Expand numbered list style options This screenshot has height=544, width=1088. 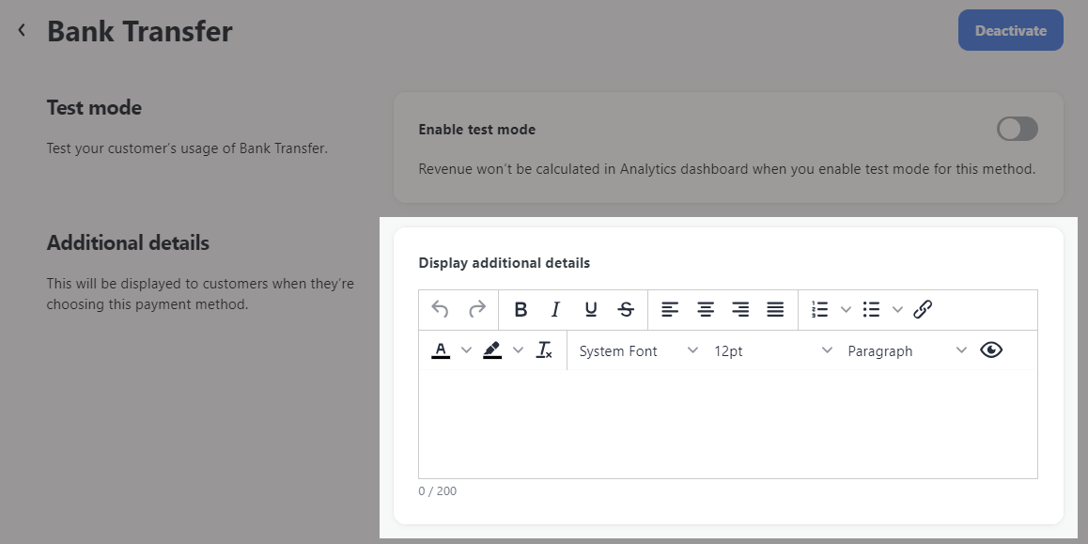[846, 309]
